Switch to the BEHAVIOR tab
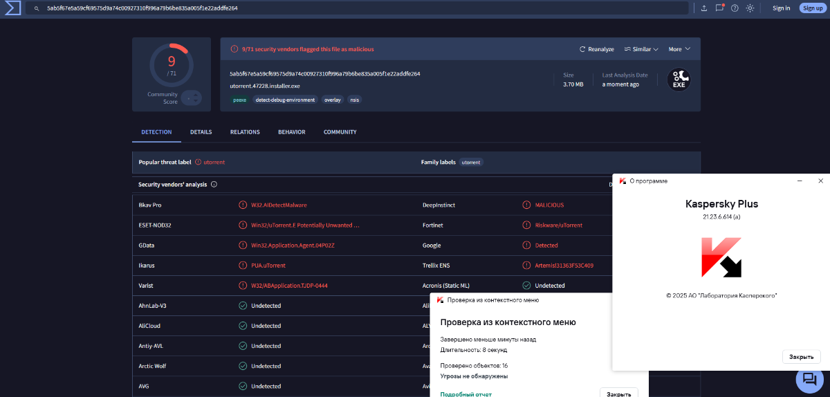The image size is (830, 397). (291, 132)
